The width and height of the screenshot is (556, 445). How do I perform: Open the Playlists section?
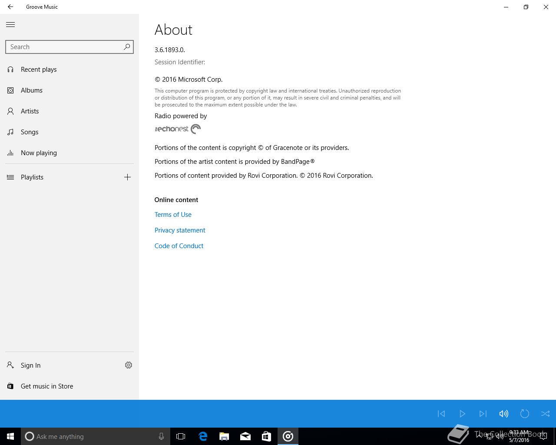59,177
